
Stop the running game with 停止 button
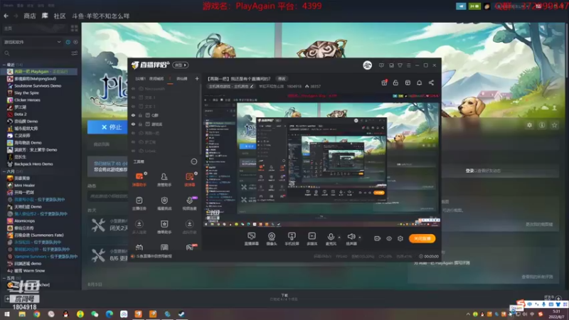107,127
